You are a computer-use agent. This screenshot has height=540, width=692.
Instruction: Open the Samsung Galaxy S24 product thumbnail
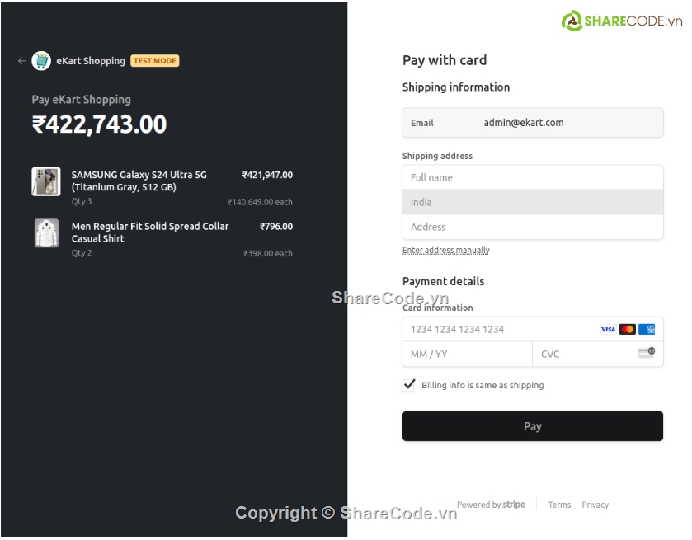click(46, 181)
